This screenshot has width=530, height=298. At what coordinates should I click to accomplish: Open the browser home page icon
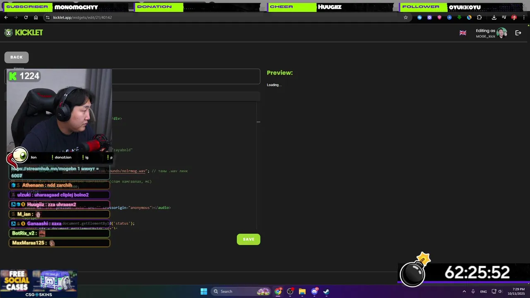point(36,17)
